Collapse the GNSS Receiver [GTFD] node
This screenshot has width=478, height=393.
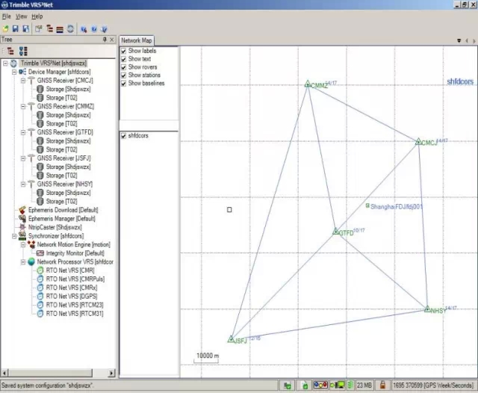click(23, 133)
